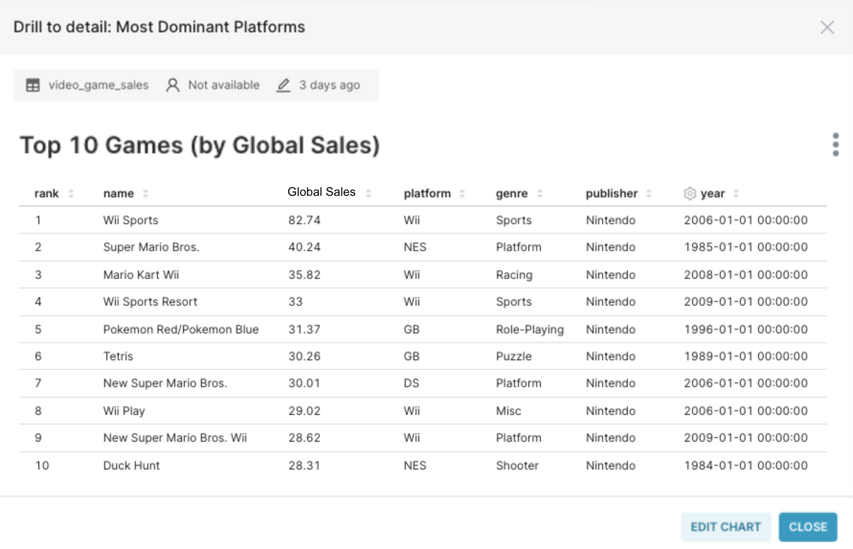Click the 'Not available' owner text
The image size is (853, 549).
pyautogui.click(x=224, y=85)
